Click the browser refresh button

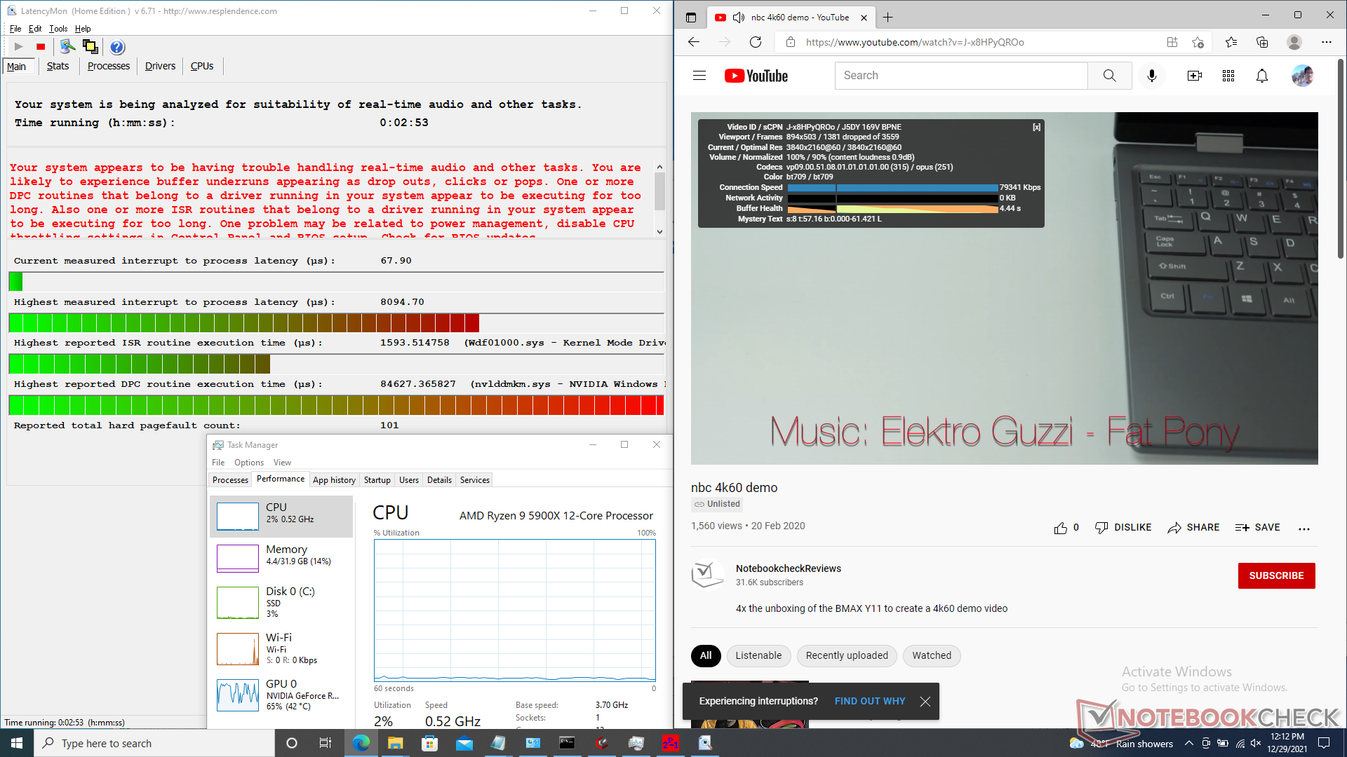(x=756, y=42)
